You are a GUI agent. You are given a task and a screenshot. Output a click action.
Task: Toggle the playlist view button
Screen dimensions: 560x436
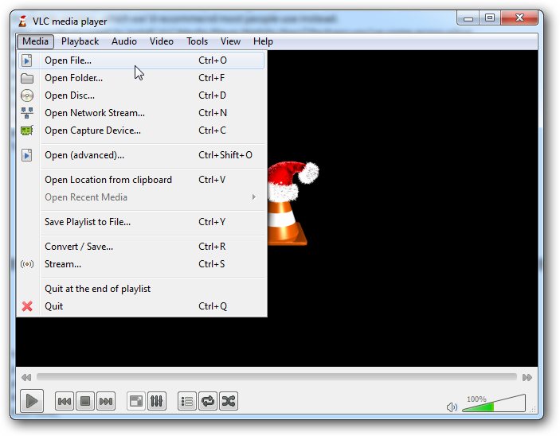tap(186, 402)
